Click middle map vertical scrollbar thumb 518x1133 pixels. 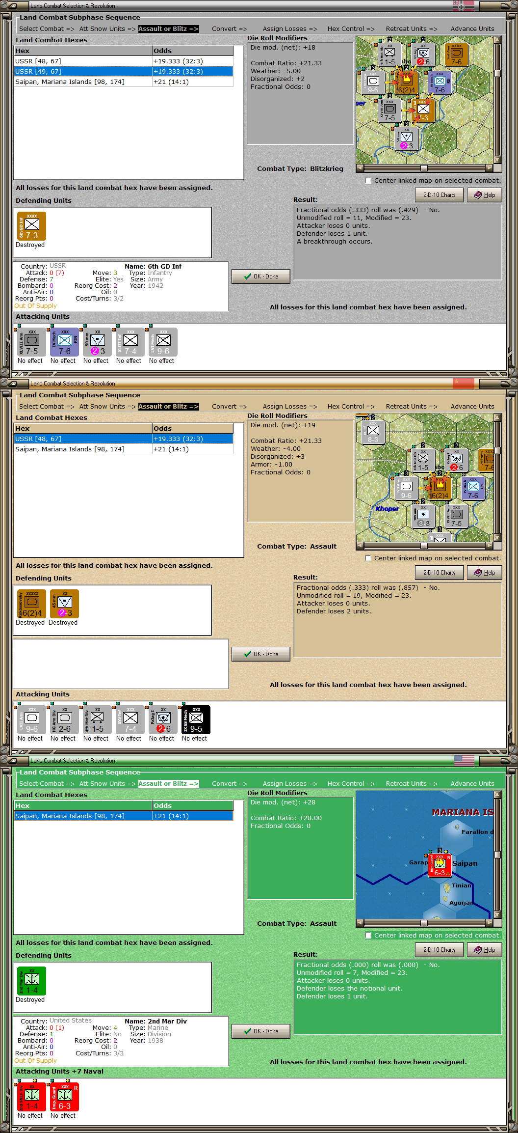coord(497,450)
